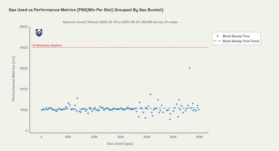Click the Gas Used (gas) axis title
Image resolution: width=279 pixels, height=151 pixels.
click(x=120, y=143)
